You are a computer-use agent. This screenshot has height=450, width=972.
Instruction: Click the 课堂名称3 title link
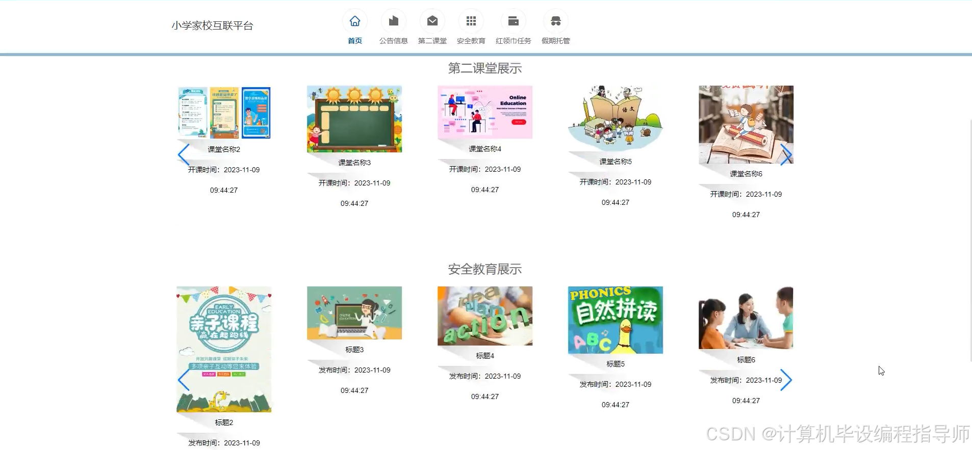coord(354,163)
